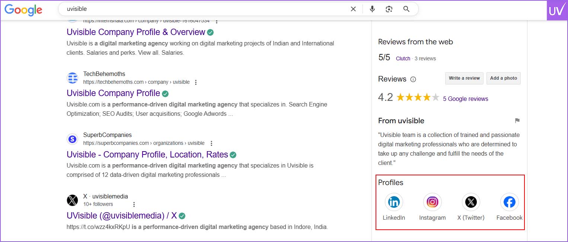Viewport: 568px width, 242px height.
Task: Flag the From uvisible description
Action: (x=517, y=121)
